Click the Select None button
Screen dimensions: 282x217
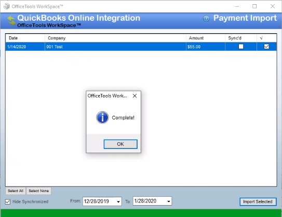(x=38, y=191)
